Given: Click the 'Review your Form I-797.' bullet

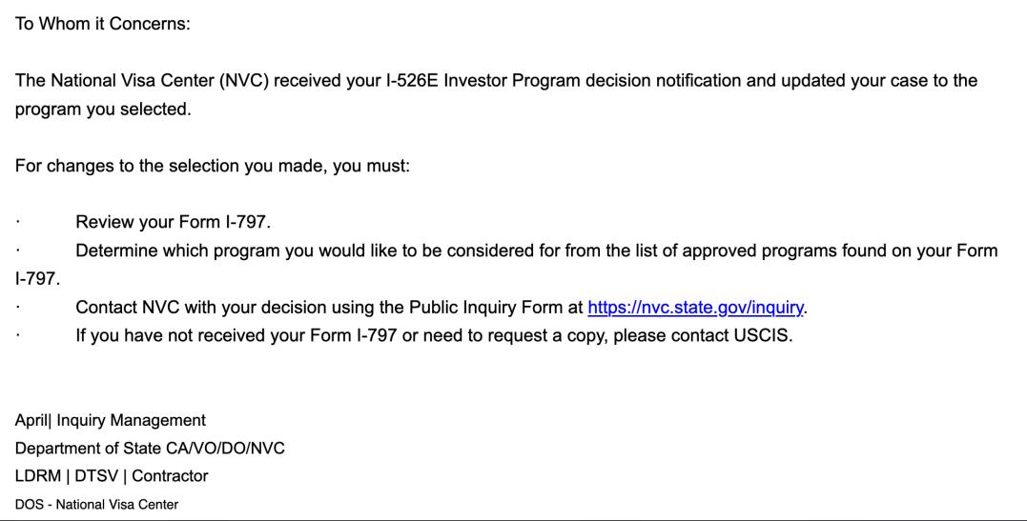Looking at the screenshot, I should coord(173,222).
